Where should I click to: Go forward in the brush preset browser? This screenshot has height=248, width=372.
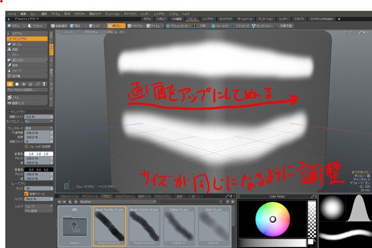coord(64,202)
